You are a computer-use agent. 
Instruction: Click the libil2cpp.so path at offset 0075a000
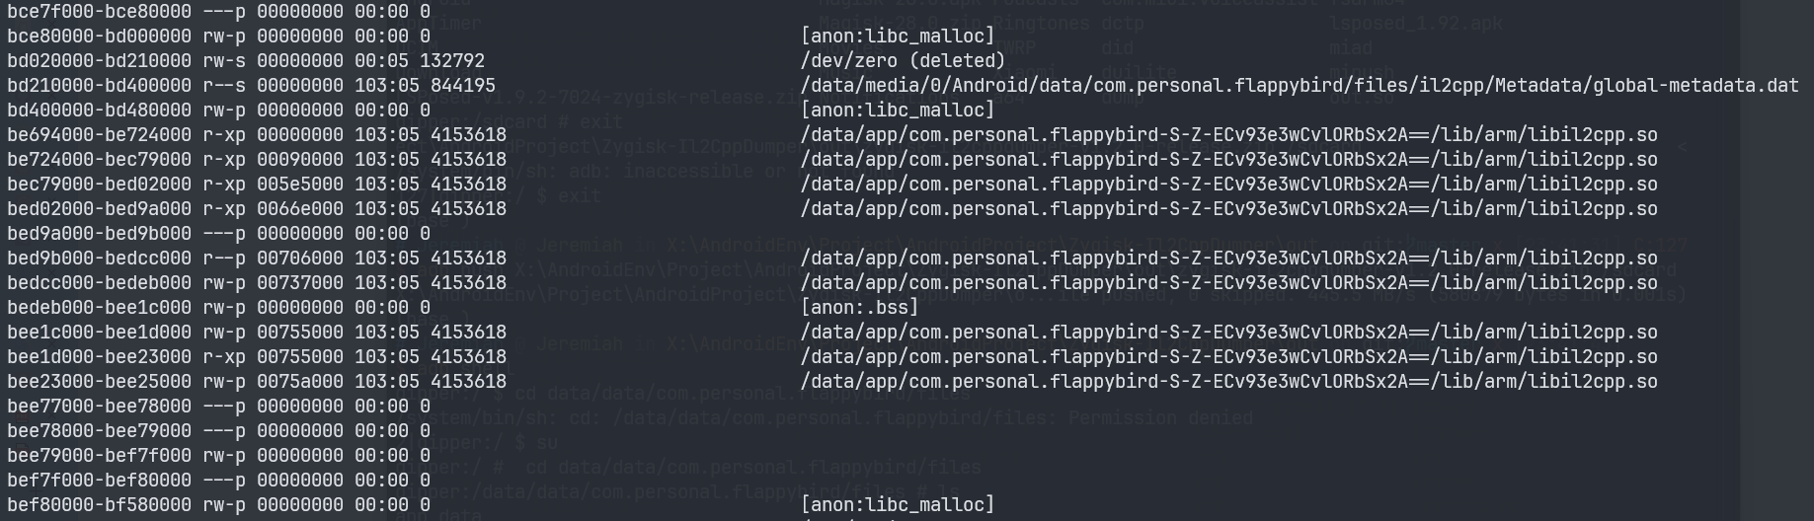click(1228, 382)
